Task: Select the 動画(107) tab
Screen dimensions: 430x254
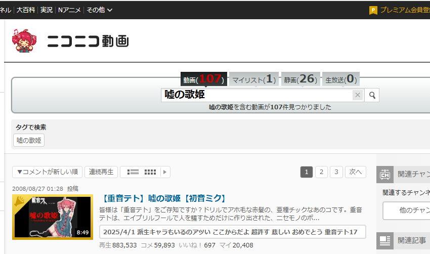Action: point(204,79)
